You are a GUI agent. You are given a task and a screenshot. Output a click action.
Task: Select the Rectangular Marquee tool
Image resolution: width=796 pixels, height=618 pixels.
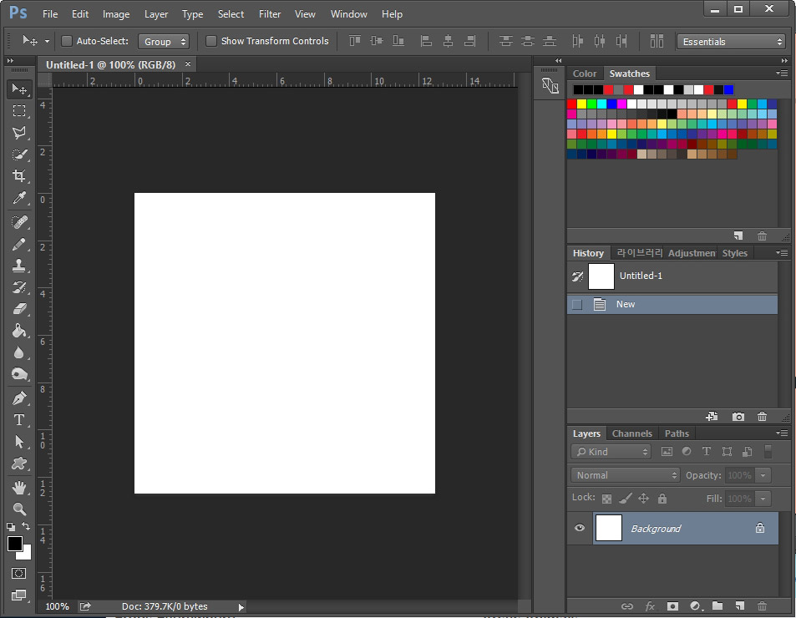19,110
